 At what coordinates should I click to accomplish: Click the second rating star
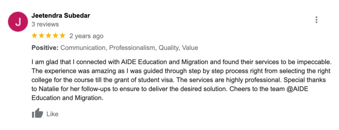[41, 36]
